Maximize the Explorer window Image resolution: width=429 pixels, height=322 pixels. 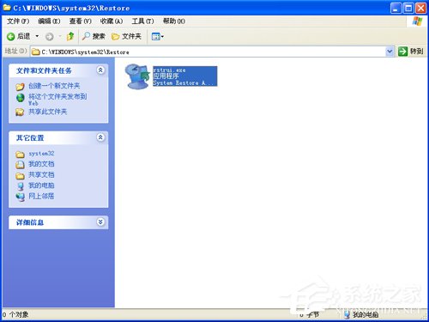pyautogui.click(x=408, y=8)
